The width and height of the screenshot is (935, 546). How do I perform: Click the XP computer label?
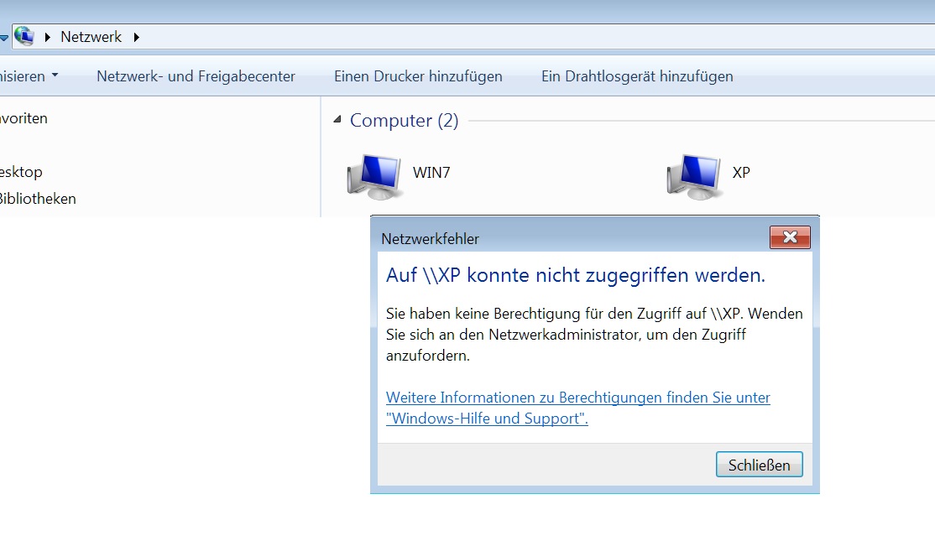(x=741, y=172)
